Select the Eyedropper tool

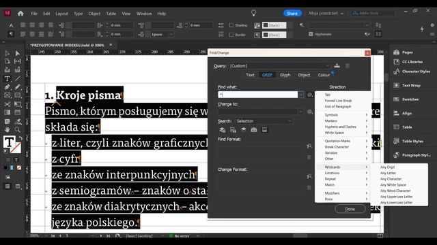coord(17,121)
